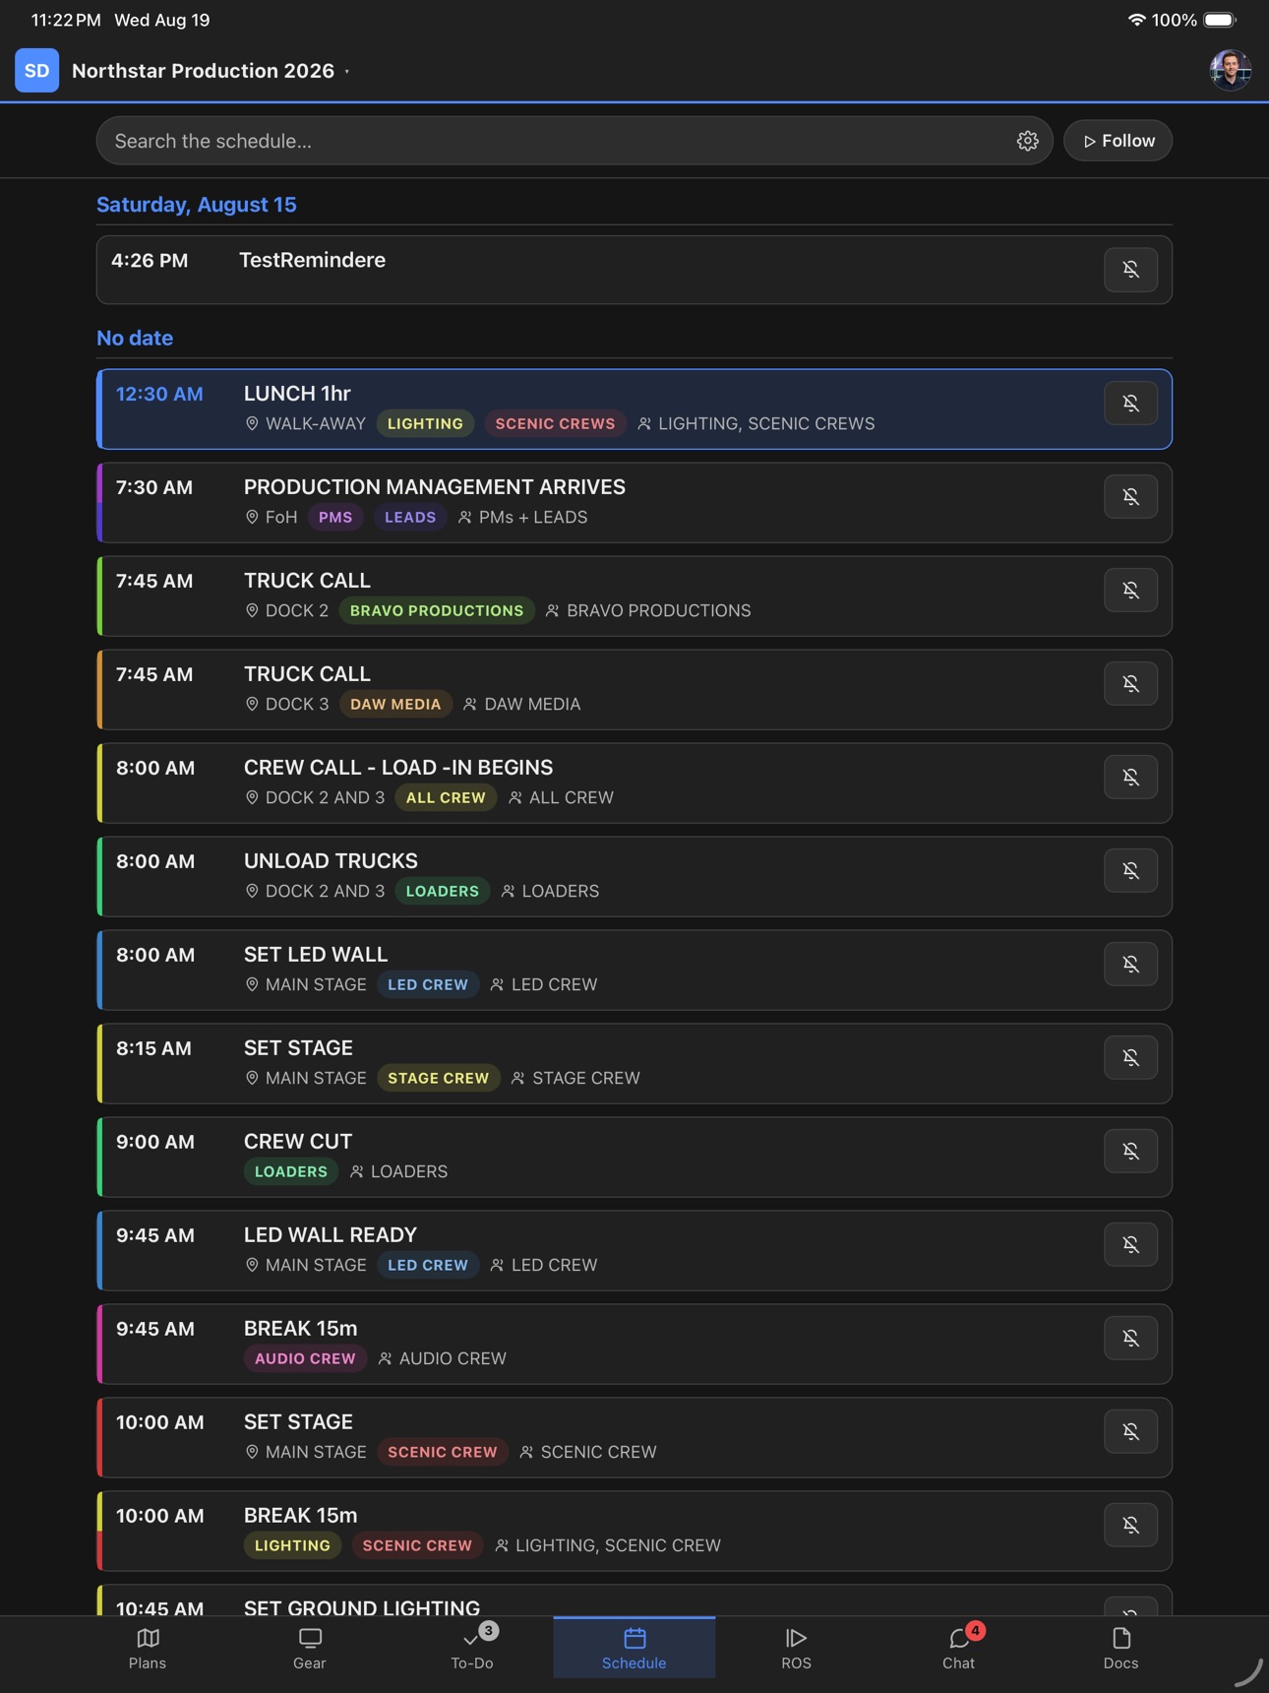The image size is (1269, 1693).
Task: Select the AUDIO CREW tag
Action: pos(305,1358)
